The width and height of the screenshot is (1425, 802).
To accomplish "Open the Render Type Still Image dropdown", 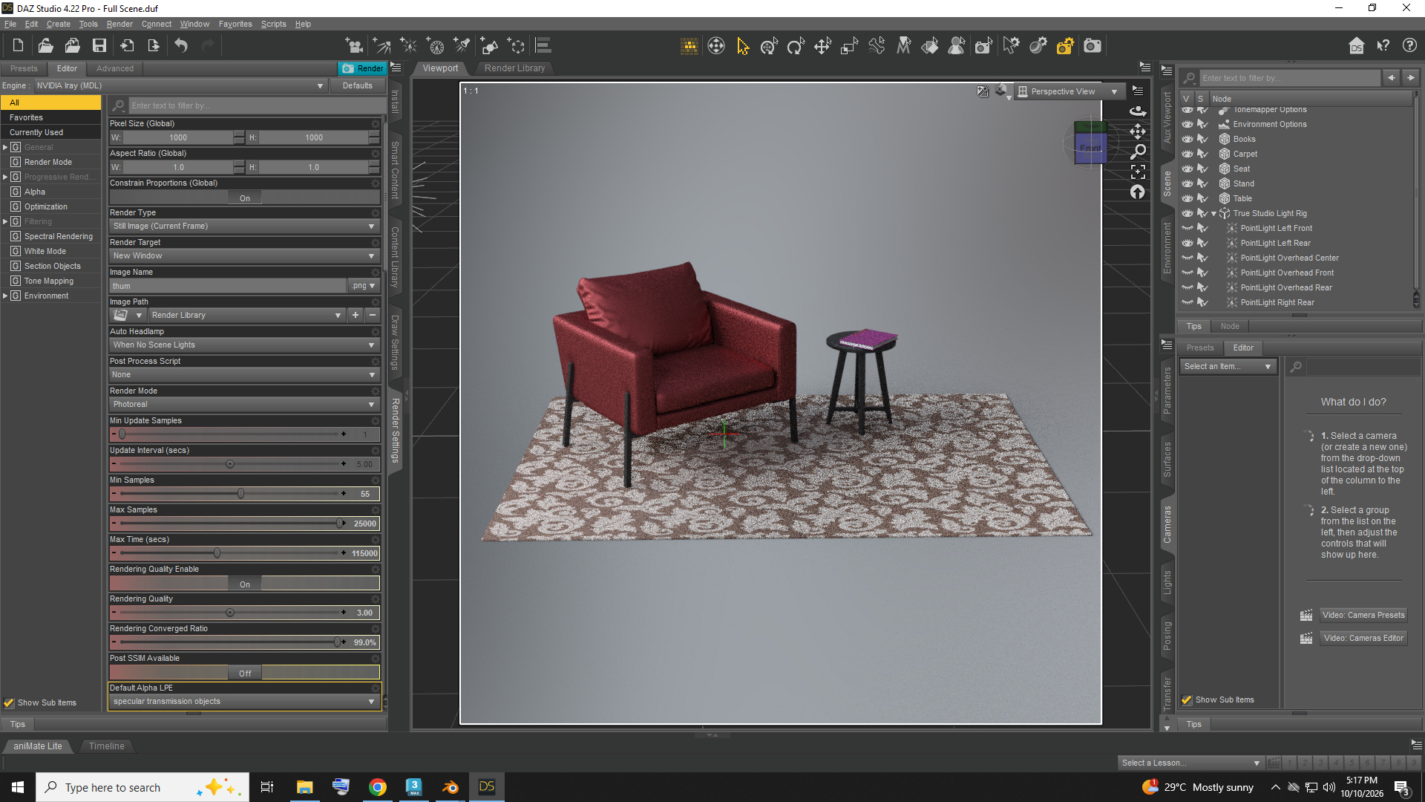I will point(244,226).
